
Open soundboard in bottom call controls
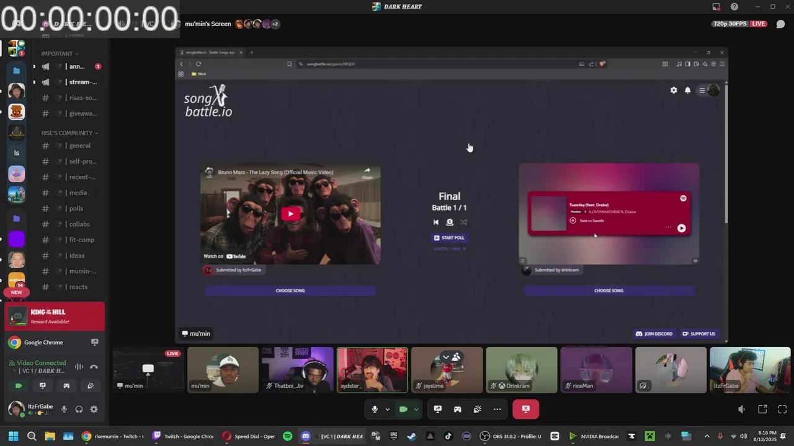coord(477,409)
